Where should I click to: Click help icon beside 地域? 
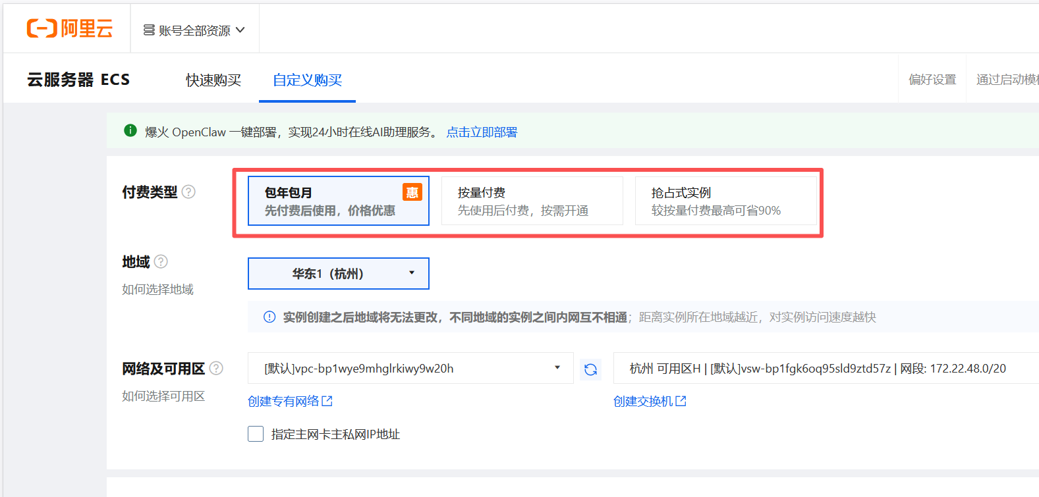(x=161, y=261)
